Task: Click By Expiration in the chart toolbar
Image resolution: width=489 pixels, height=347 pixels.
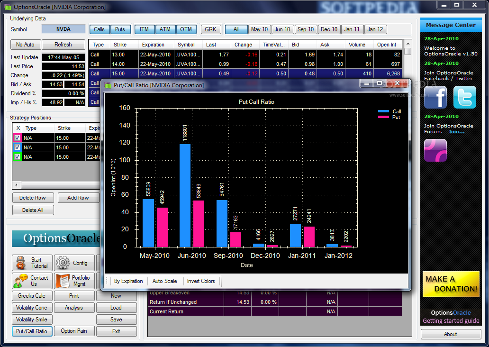Action: [x=128, y=281]
